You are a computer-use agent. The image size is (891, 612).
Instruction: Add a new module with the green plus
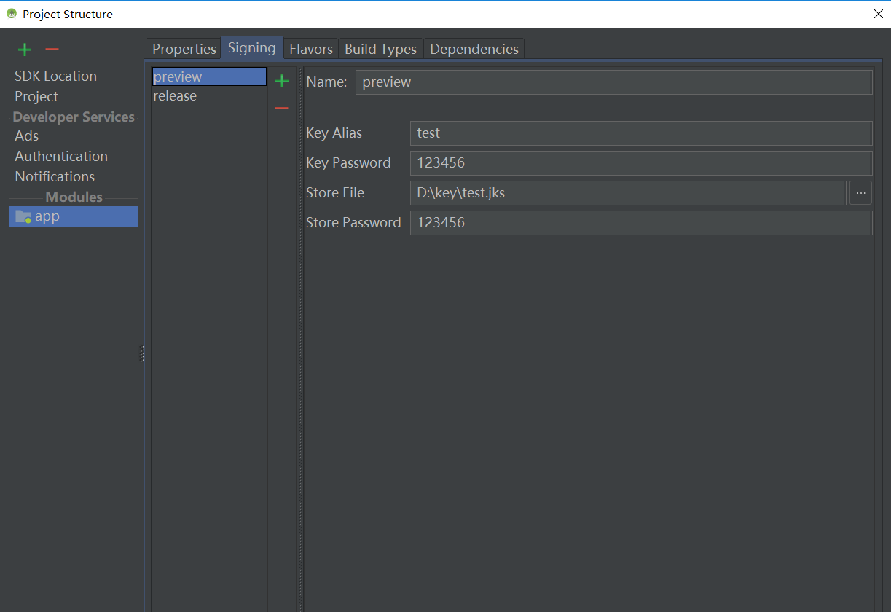pyautogui.click(x=25, y=50)
